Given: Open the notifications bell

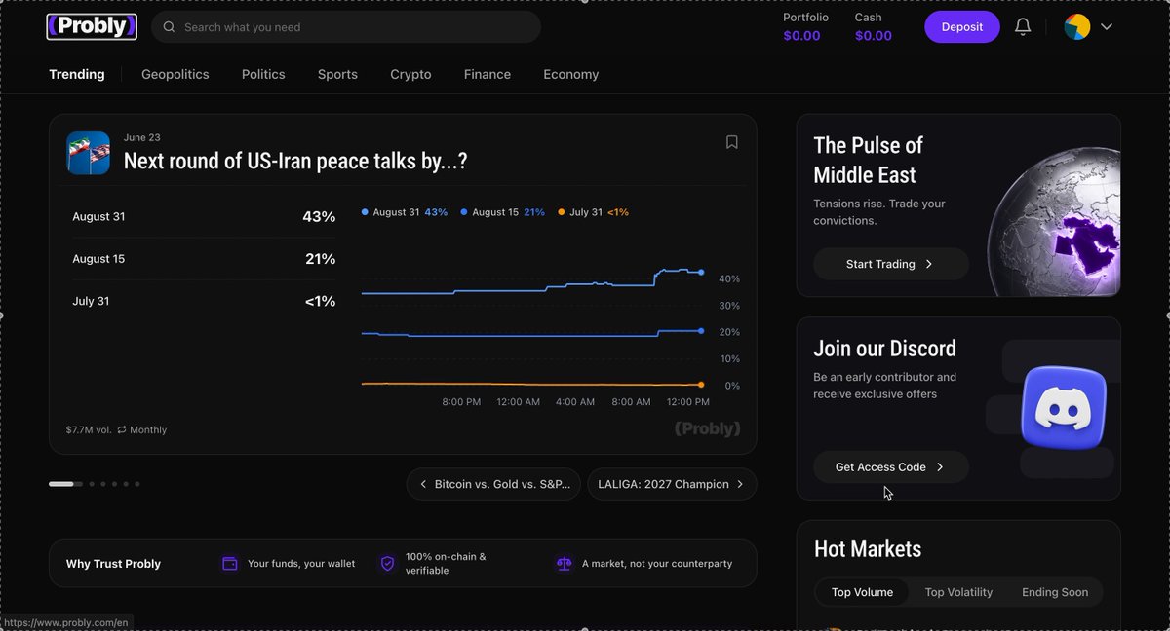Looking at the screenshot, I should pos(1023,27).
